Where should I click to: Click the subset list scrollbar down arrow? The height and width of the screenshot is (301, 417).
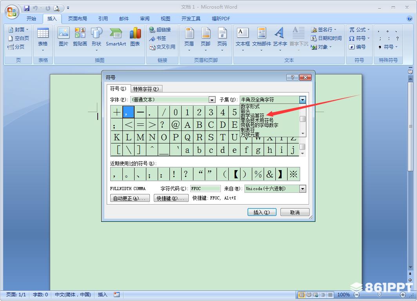(x=302, y=133)
